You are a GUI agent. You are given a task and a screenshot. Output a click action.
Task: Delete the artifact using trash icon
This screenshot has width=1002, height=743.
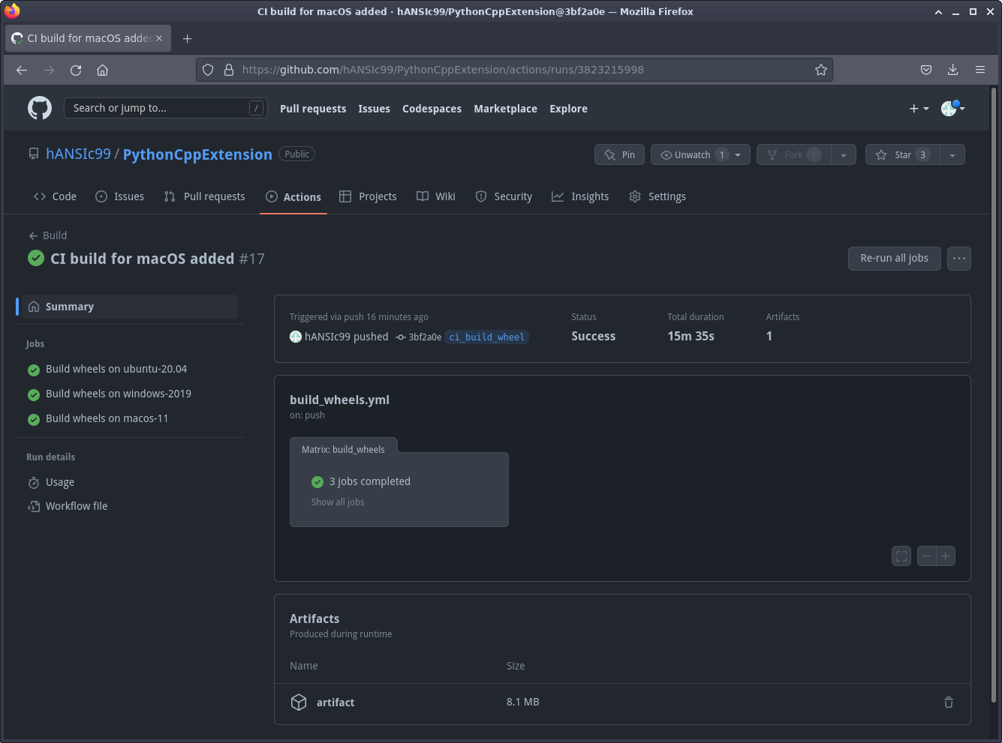948,703
